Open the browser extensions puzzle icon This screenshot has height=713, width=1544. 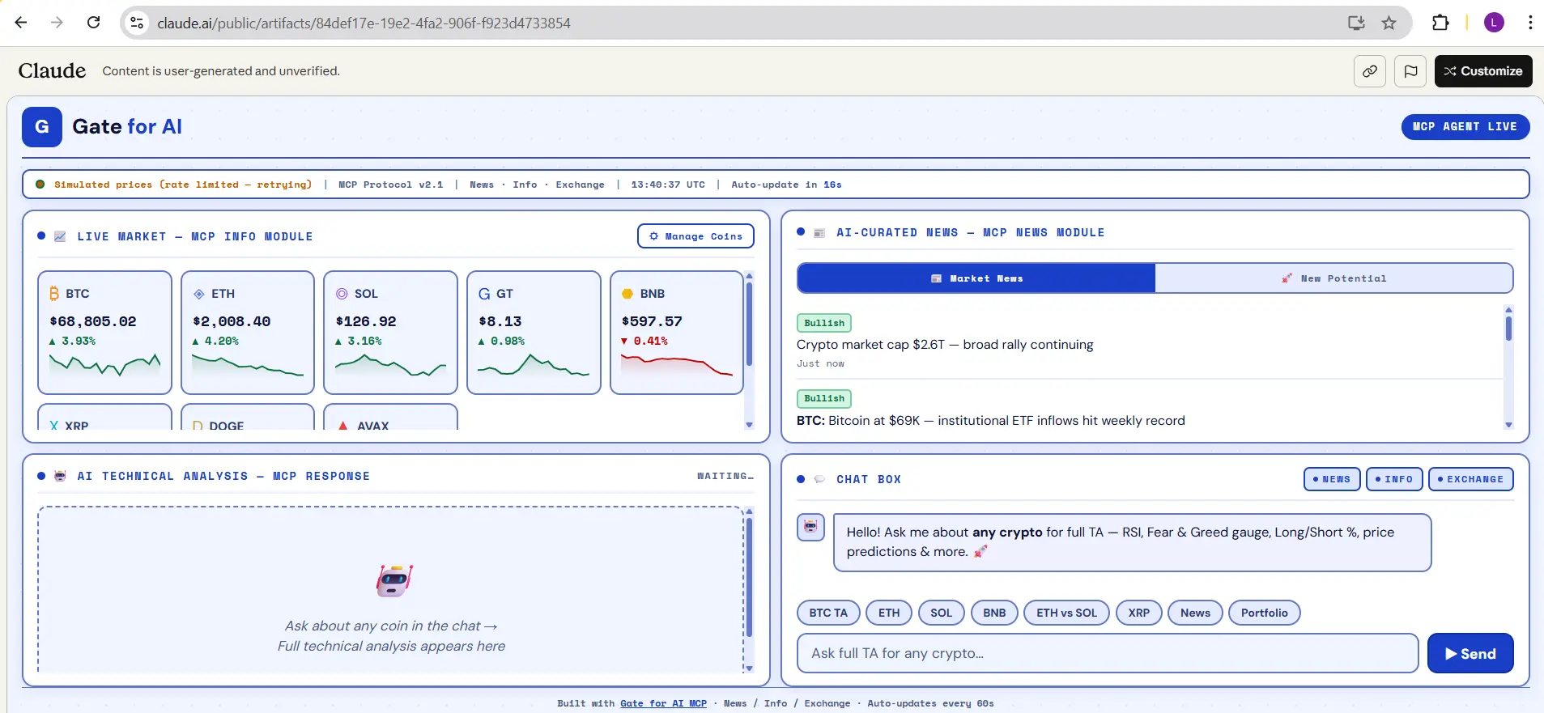tap(1440, 23)
